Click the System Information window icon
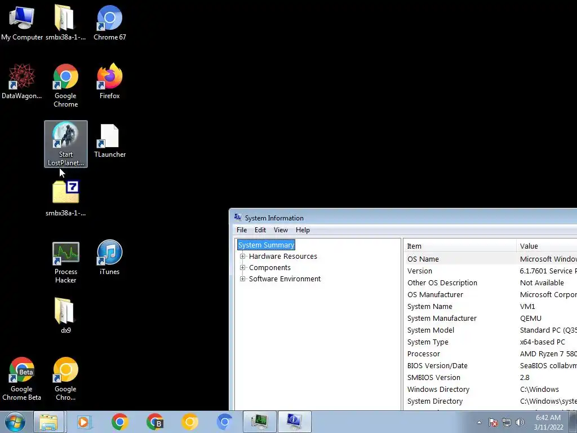This screenshot has width=577, height=433. [238, 217]
